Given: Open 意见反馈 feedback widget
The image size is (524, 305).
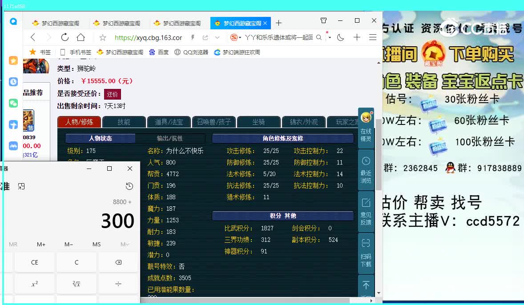Looking at the screenshot, I should [366, 212].
